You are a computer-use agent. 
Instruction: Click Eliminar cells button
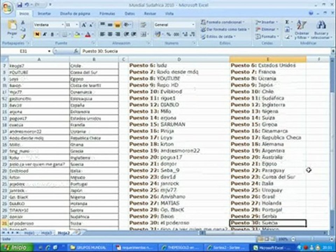tap(267, 29)
